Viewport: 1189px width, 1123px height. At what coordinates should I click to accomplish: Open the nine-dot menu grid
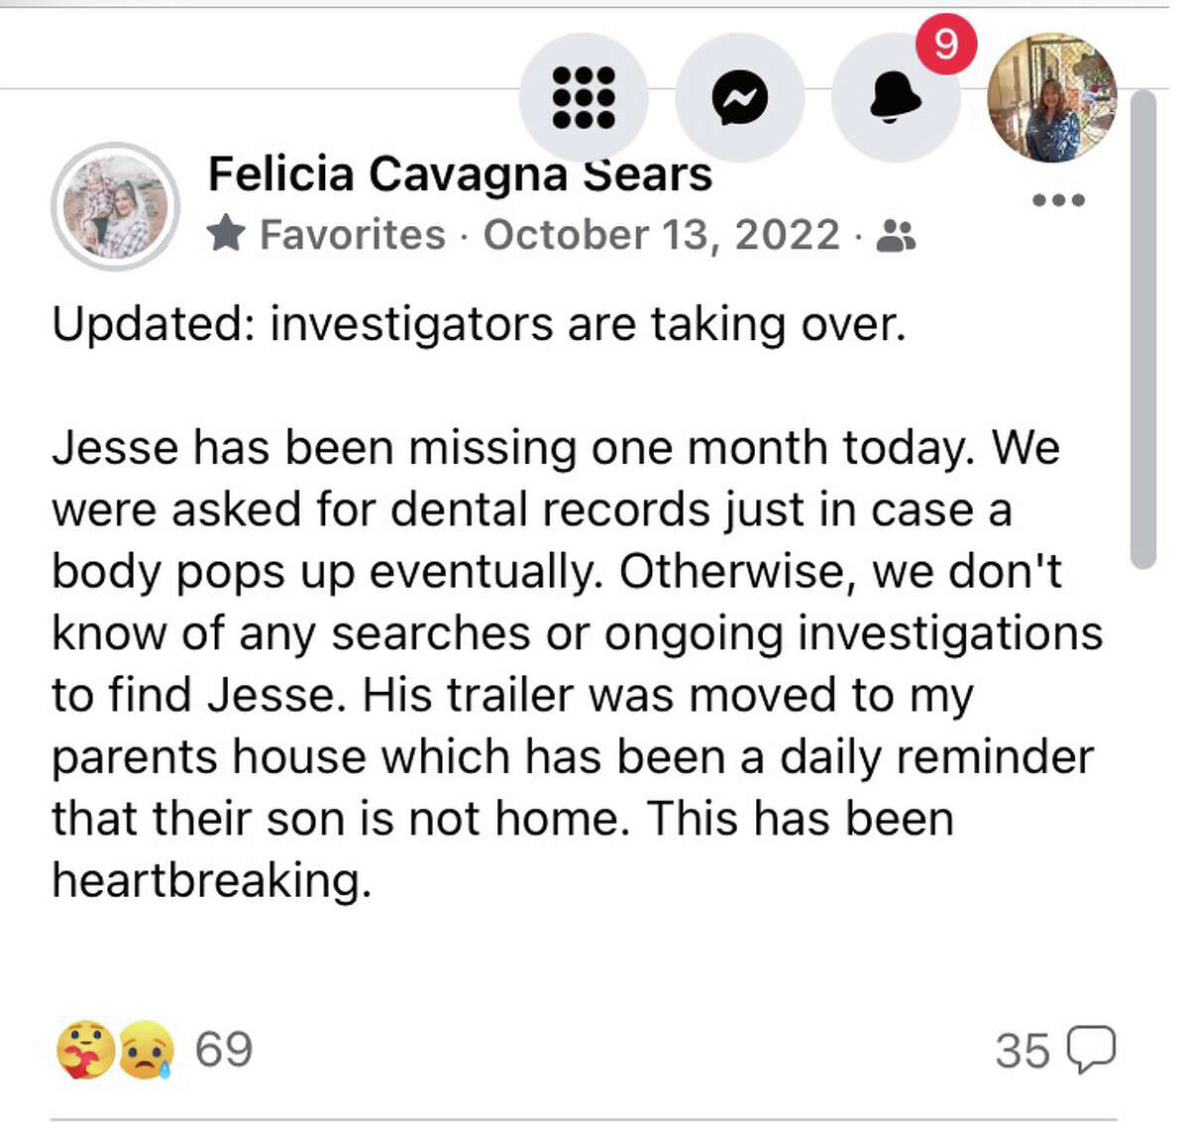pos(584,97)
